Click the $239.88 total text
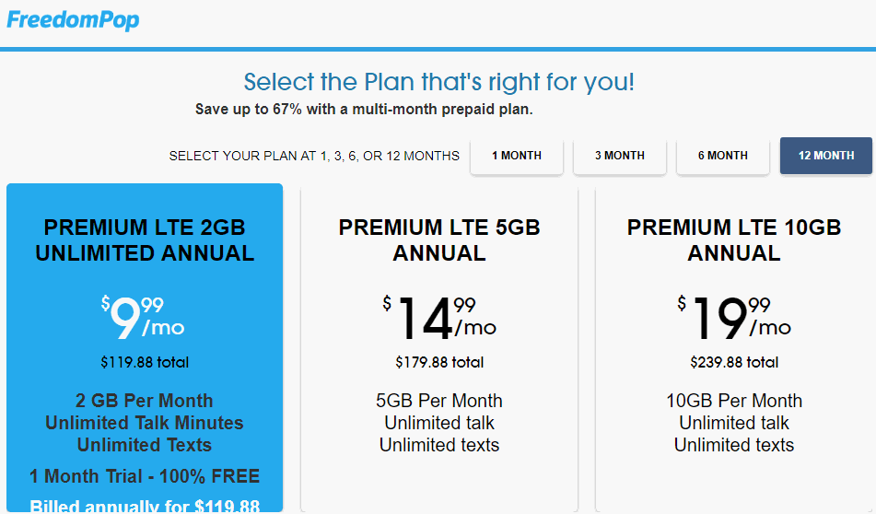This screenshot has height=514, width=876. click(734, 363)
